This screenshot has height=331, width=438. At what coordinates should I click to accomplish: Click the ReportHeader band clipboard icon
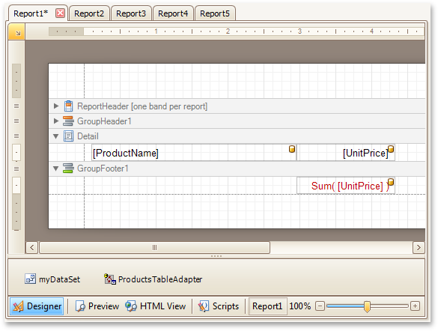(68, 106)
